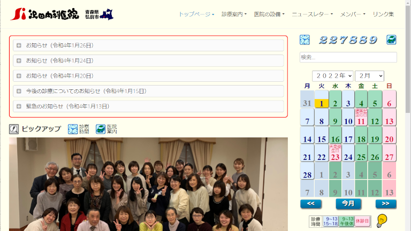This screenshot has height=231, width=411.
Task: Go to next month with >> button
Action: tap(386, 204)
